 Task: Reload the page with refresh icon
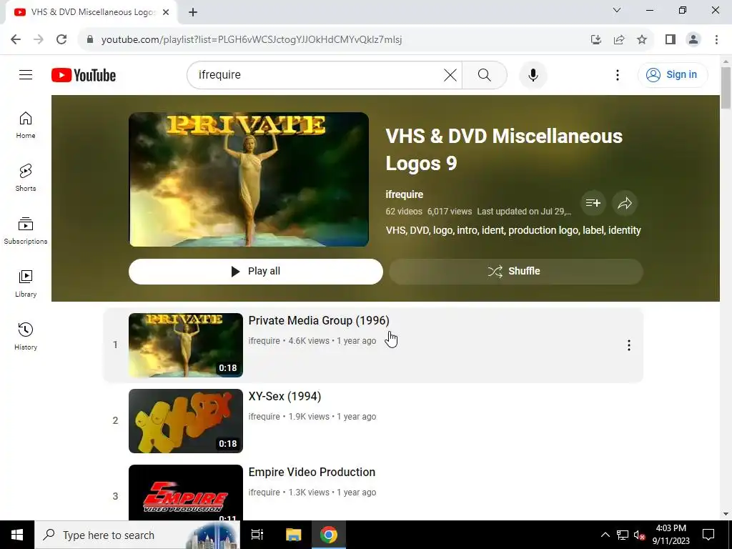pos(61,39)
